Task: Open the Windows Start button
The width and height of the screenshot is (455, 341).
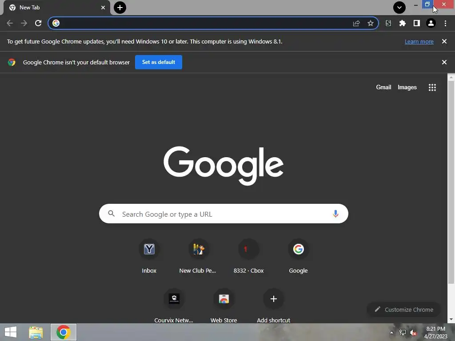Action: [11, 332]
